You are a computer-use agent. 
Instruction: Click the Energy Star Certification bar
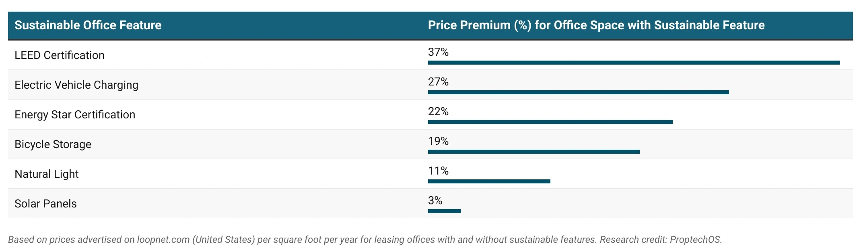pos(550,122)
